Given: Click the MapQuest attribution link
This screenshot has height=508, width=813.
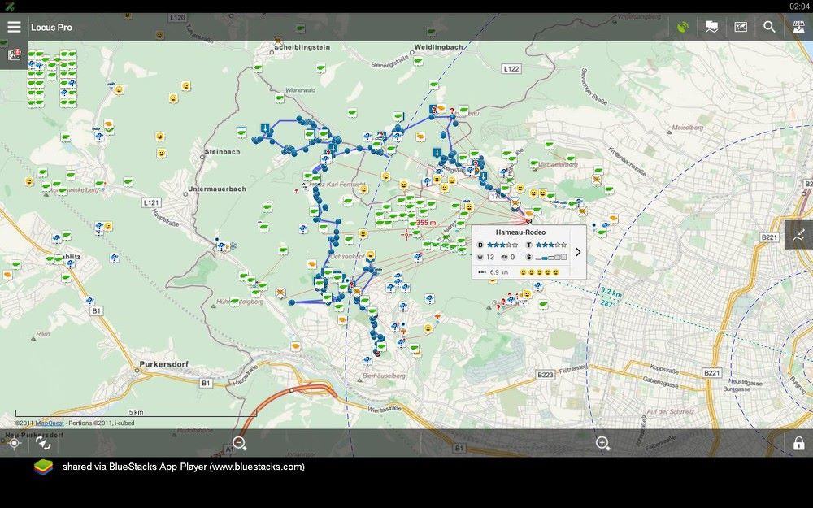Looking at the screenshot, I should click(50, 423).
